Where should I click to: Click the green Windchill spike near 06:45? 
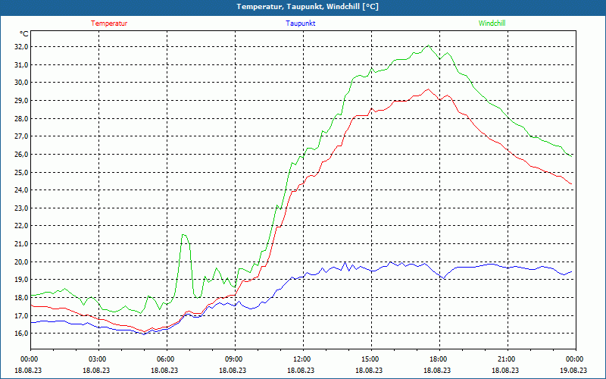[x=183, y=234]
